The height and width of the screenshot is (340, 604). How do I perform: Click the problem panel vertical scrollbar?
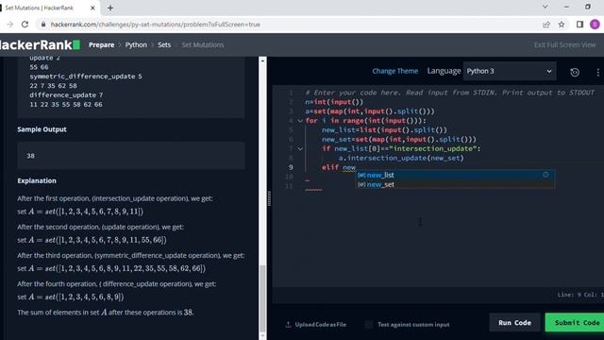click(x=262, y=298)
